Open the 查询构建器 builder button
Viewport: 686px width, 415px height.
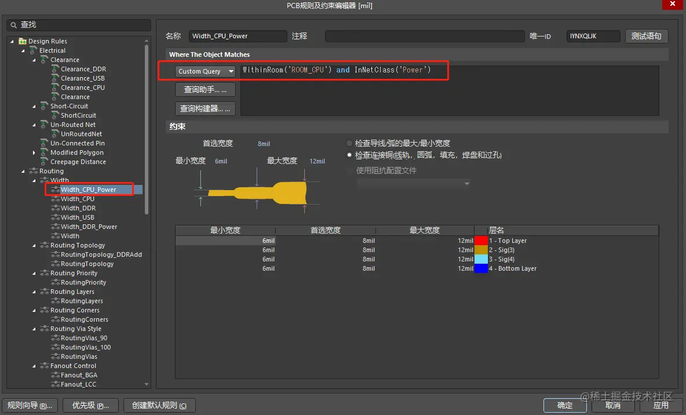pos(205,108)
